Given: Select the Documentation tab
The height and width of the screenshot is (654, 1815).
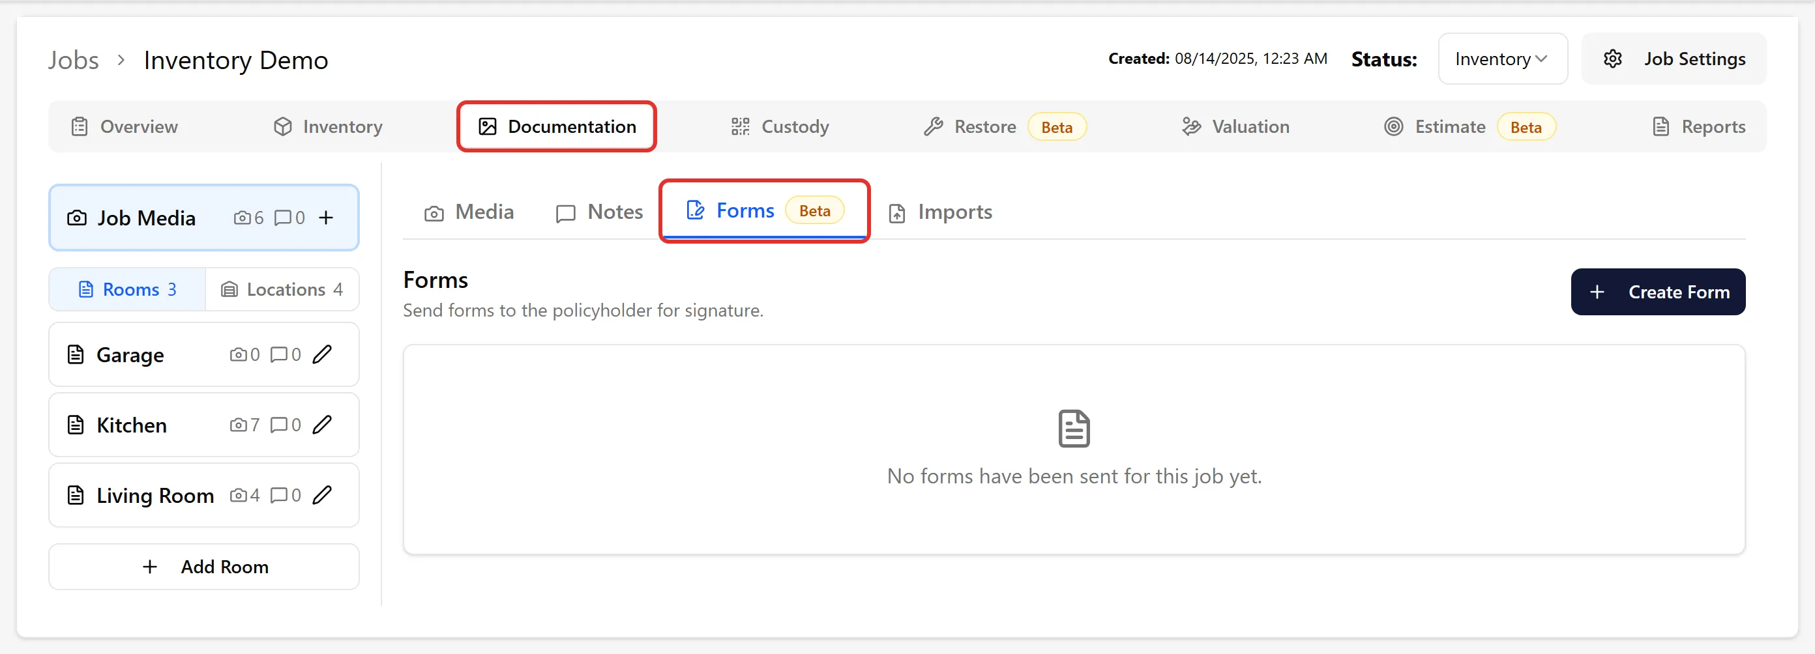Looking at the screenshot, I should pos(557,127).
